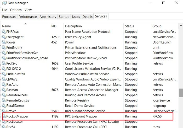Click the vertical scrollbar thumb

[x=181, y=93]
